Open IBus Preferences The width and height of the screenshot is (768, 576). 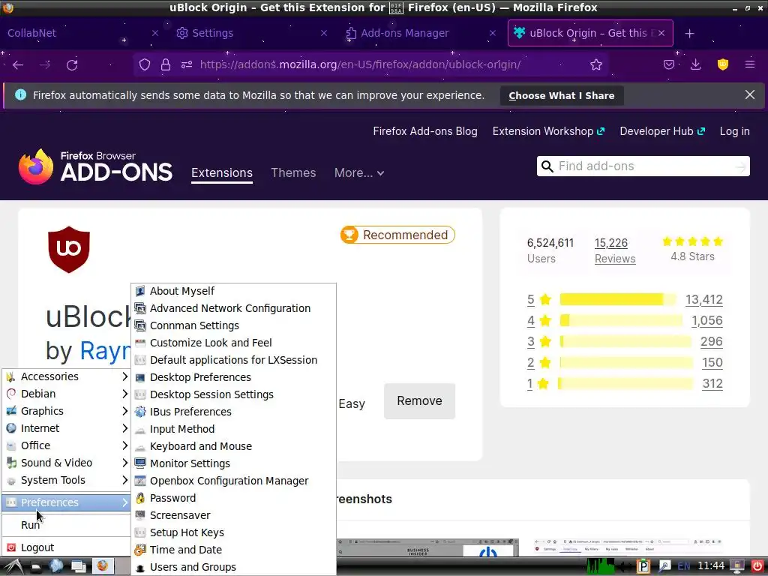234,412
